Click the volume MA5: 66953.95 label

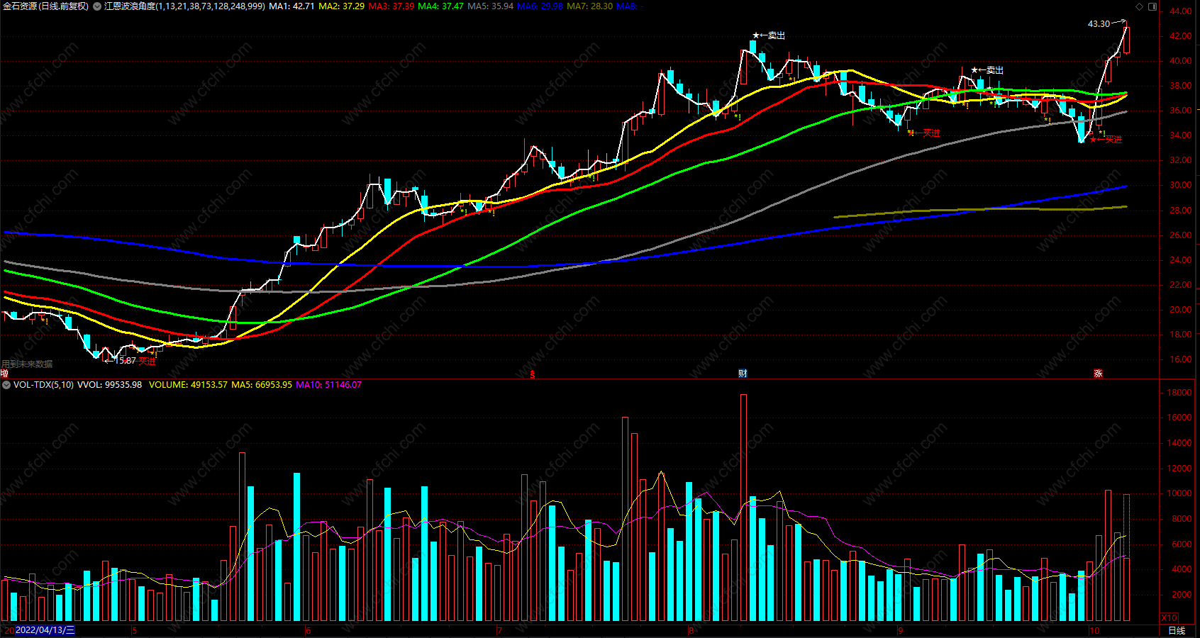click(x=262, y=385)
